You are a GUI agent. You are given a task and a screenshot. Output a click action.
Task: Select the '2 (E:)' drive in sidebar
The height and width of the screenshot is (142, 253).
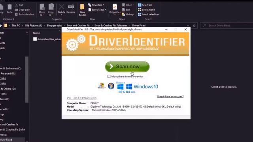[3, 78]
